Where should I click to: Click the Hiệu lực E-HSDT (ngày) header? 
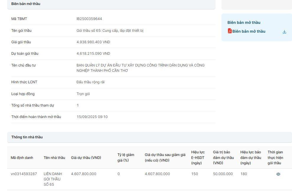(x=198, y=157)
